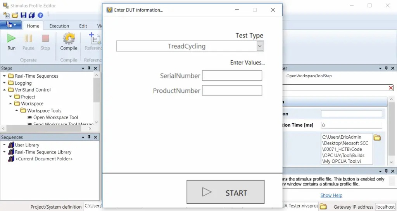The width and height of the screenshot is (397, 211).
Task: Click the green Run icon
Action: [11, 38]
